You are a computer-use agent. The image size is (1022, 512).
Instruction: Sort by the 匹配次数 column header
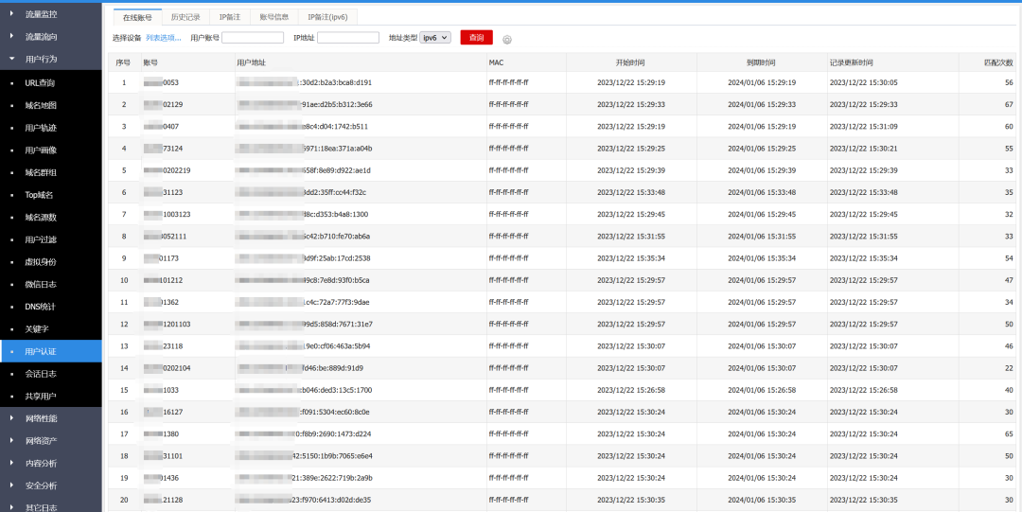998,62
